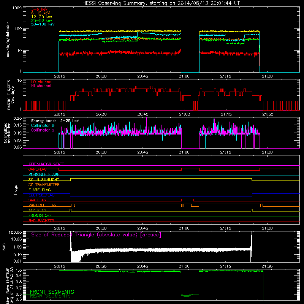The width and height of the screenshot is (304, 304).
Task: Click the SC_TRANSMITTER flag label
Action: click(x=44, y=185)
